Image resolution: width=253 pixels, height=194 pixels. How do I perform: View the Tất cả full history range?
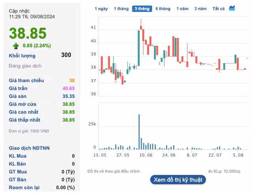click(x=219, y=9)
